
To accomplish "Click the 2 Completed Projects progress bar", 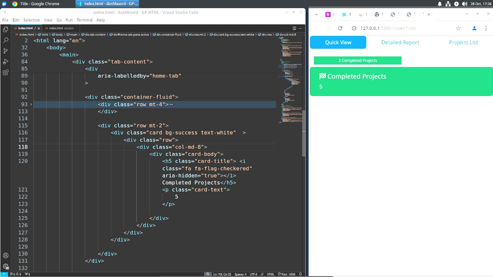I will pyautogui.click(x=357, y=60).
